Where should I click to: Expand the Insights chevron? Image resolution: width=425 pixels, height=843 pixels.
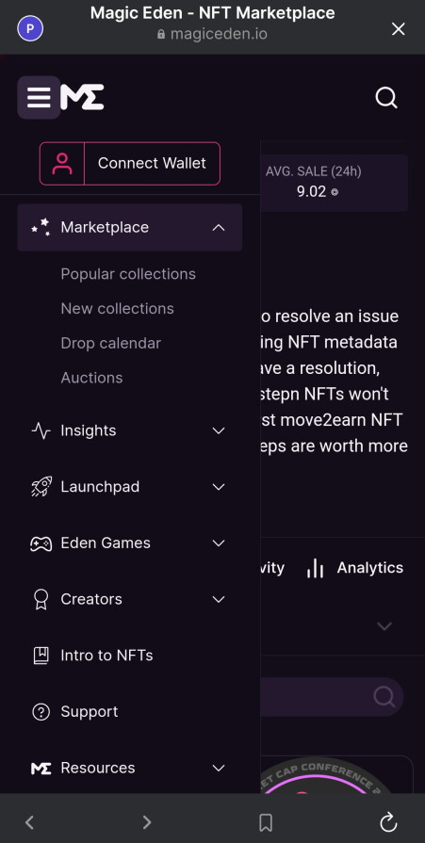coord(219,430)
